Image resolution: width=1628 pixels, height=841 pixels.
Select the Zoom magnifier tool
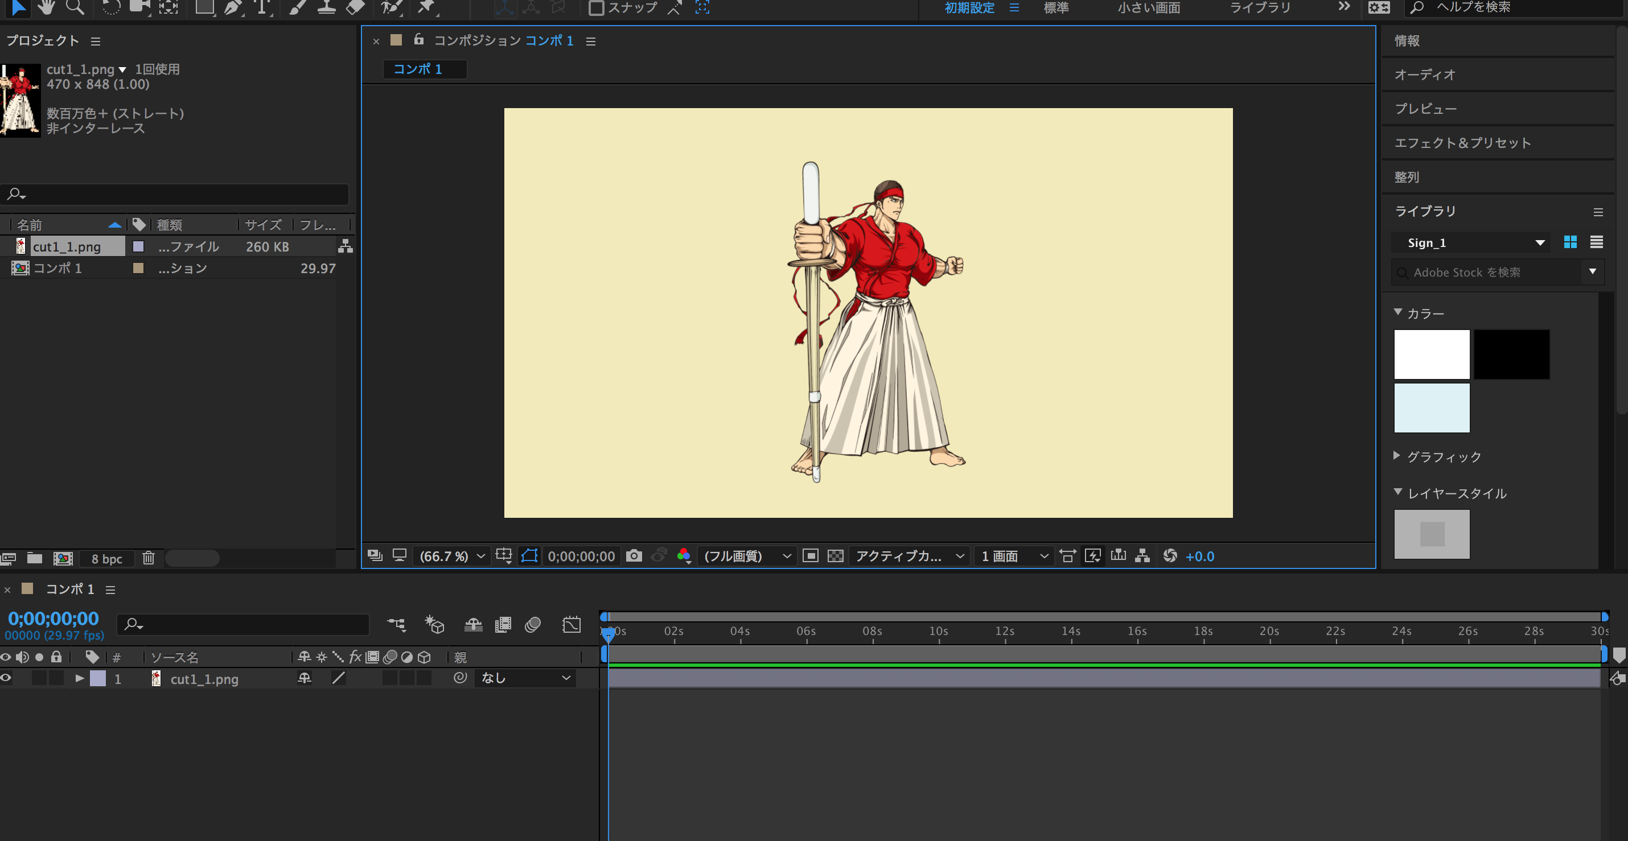[75, 7]
